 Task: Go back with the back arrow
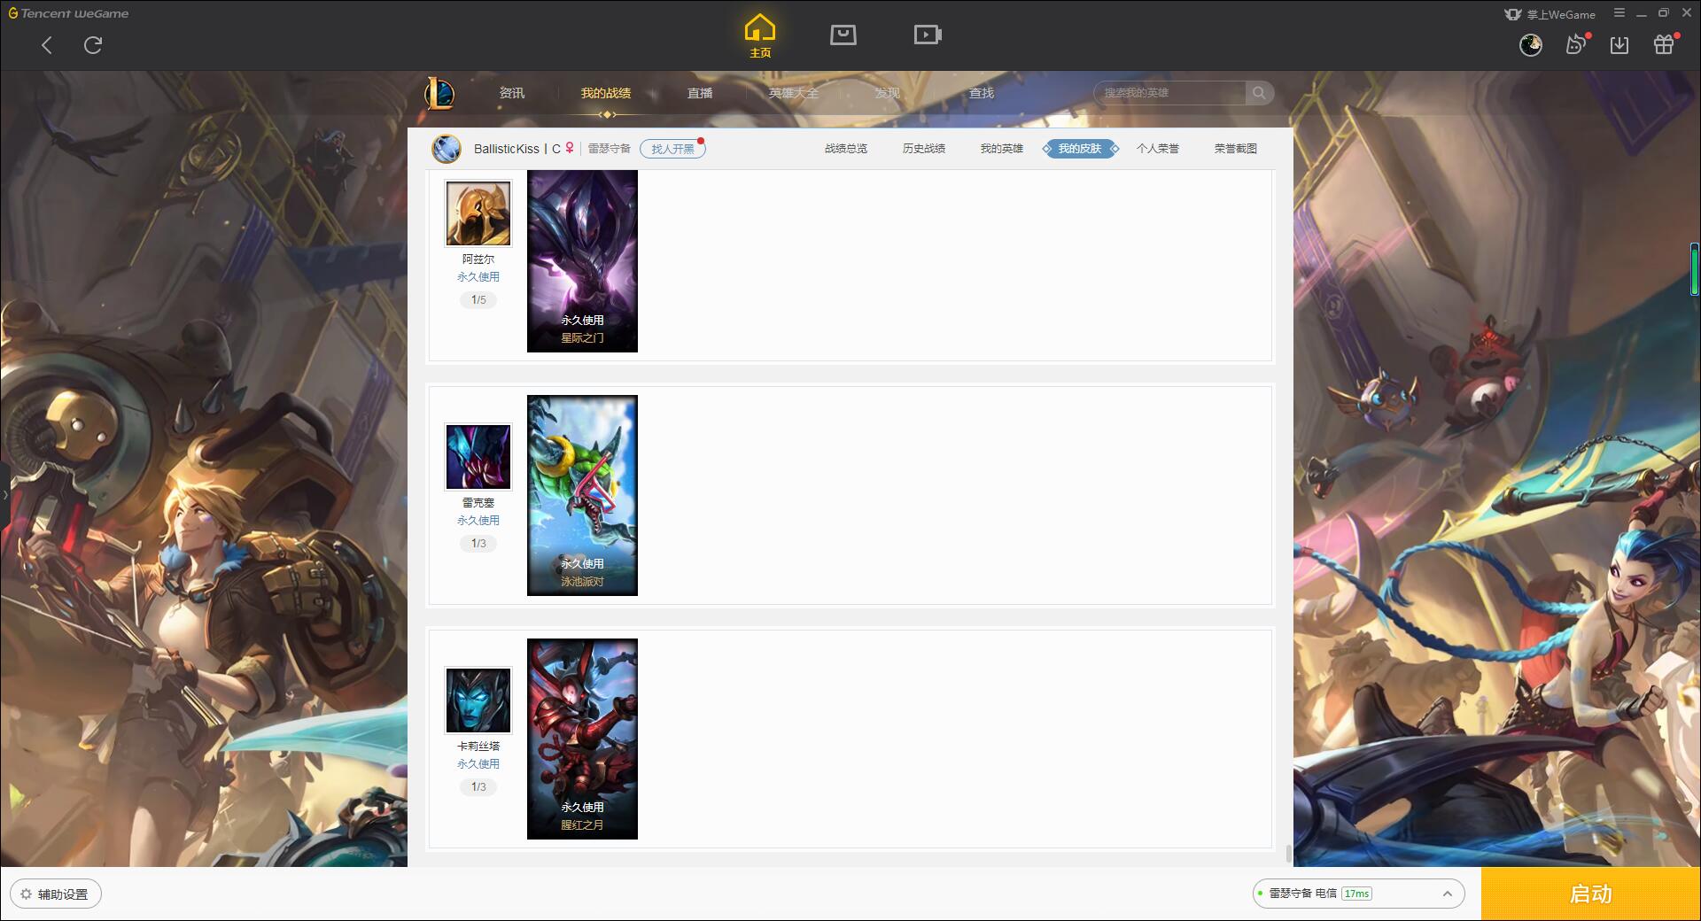pos(47,45)
